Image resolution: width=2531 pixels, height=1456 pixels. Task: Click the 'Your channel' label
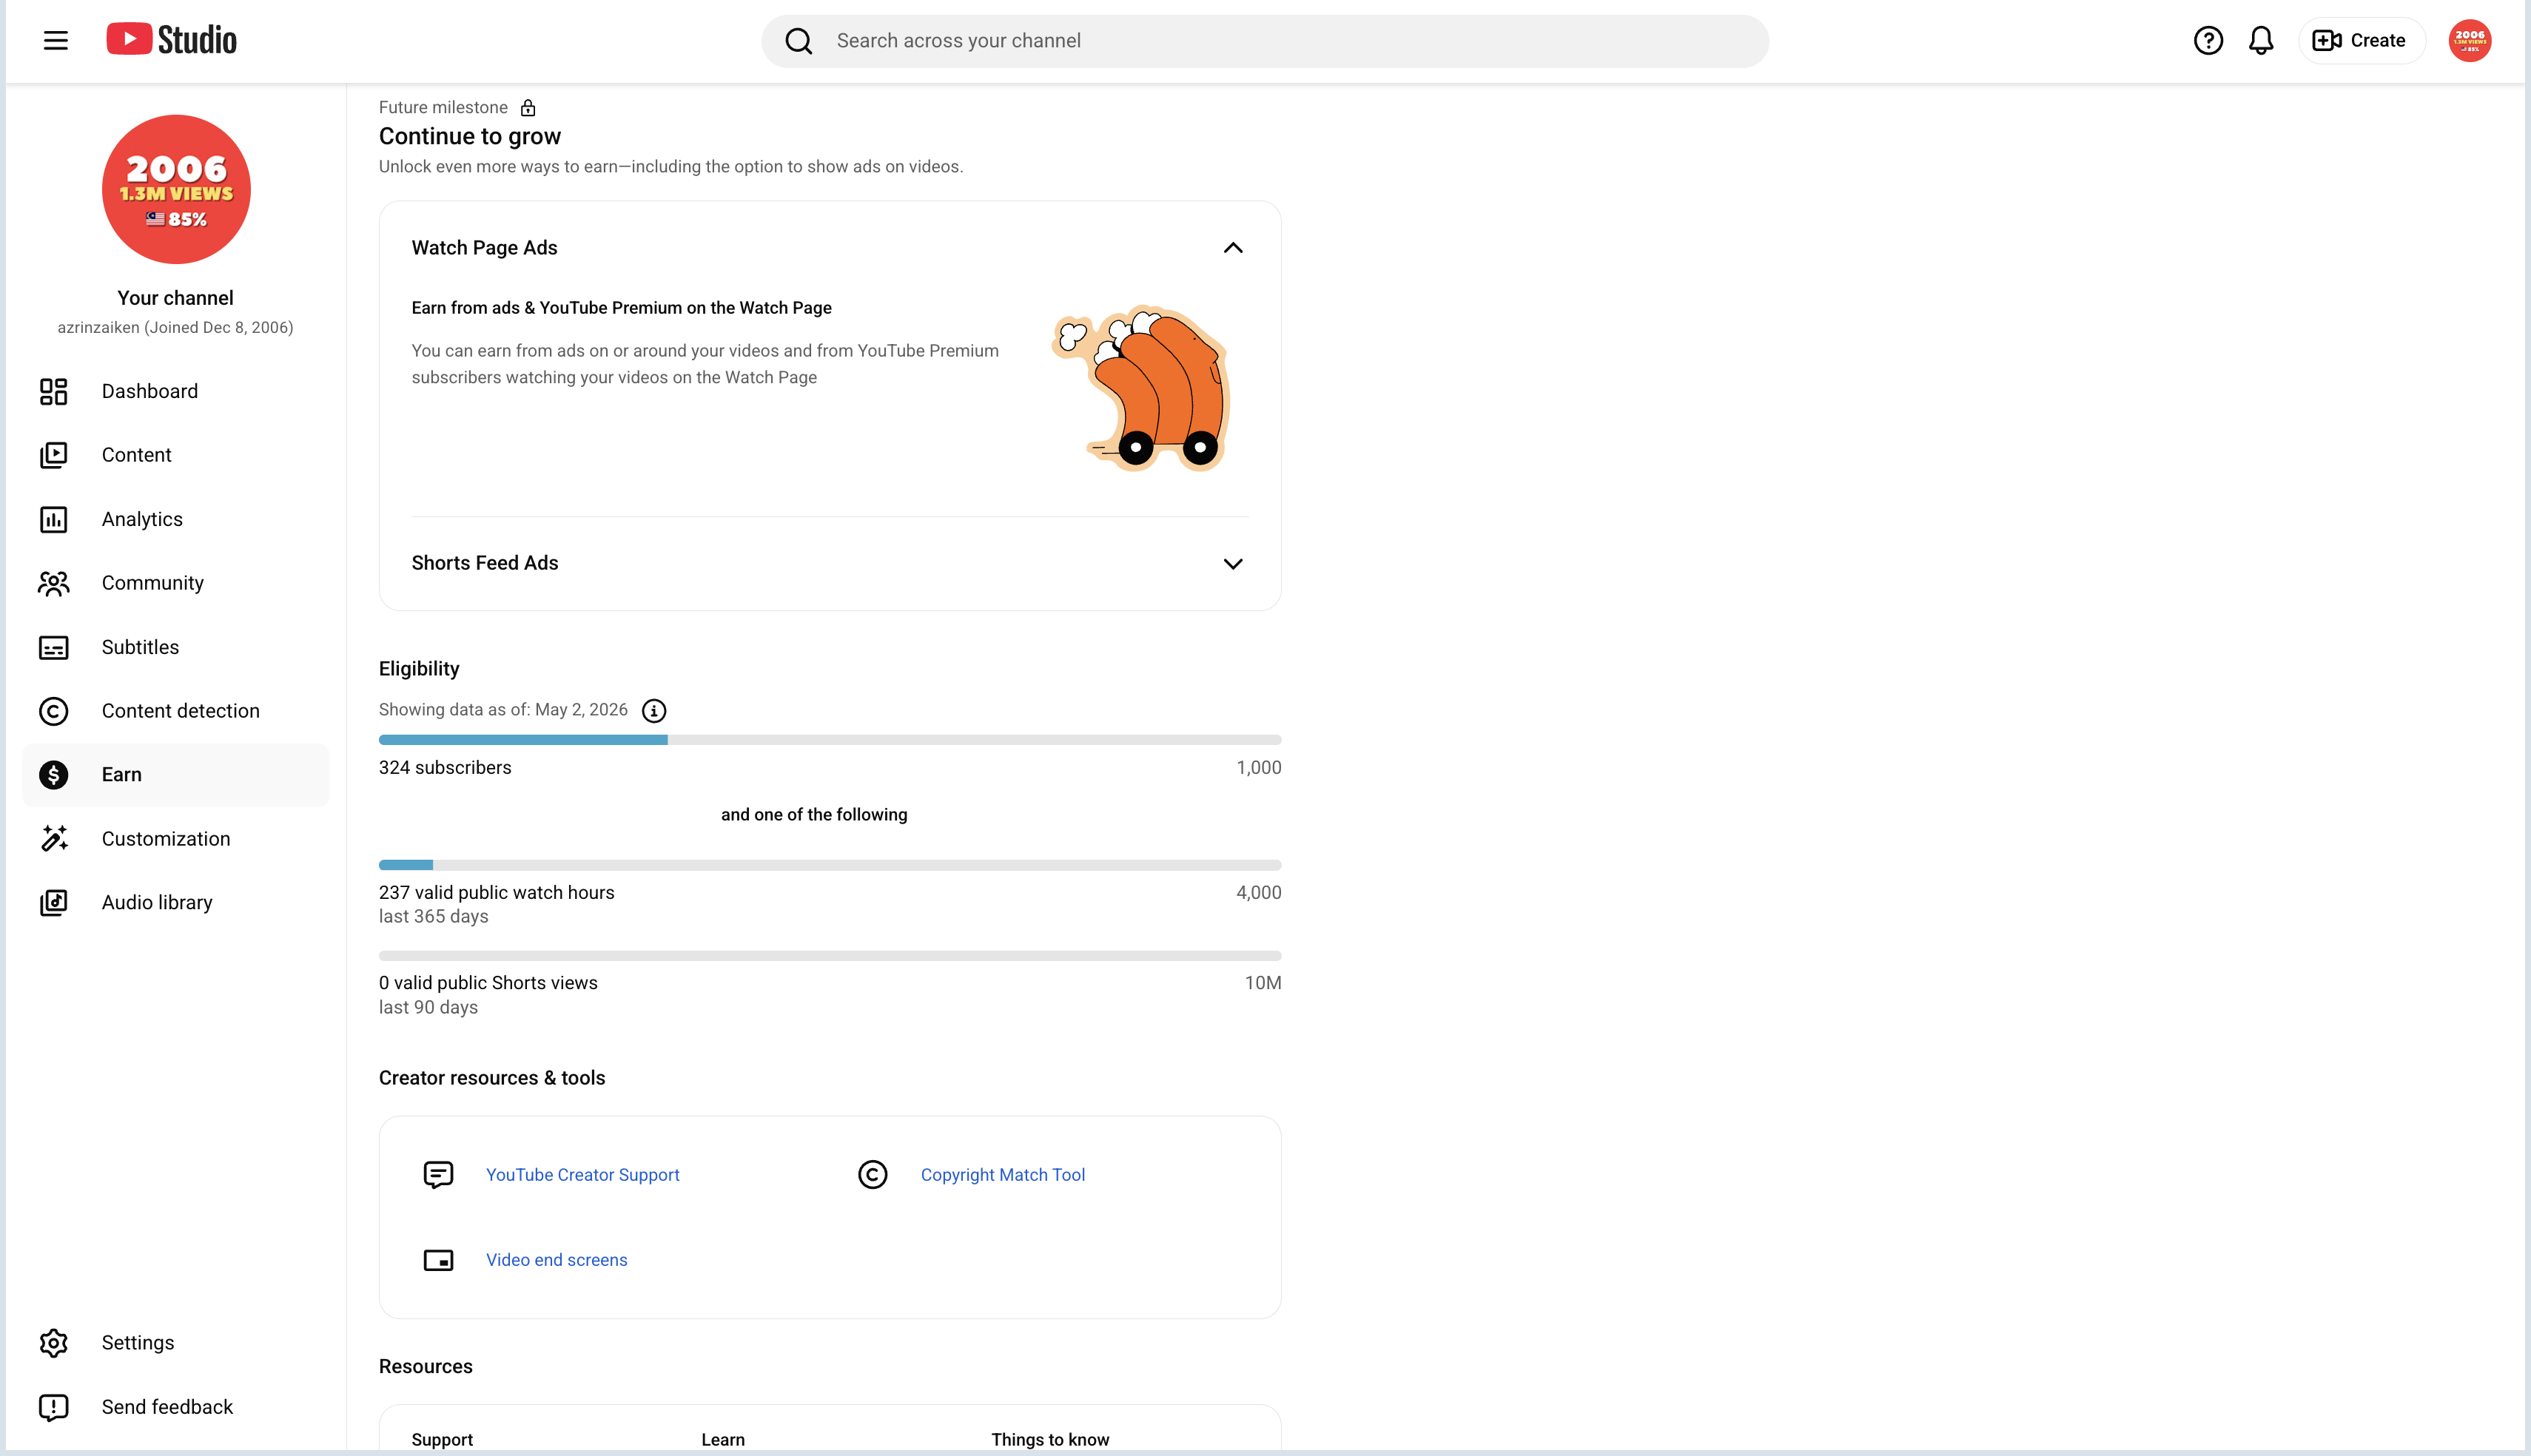click(x=176, y=298)
